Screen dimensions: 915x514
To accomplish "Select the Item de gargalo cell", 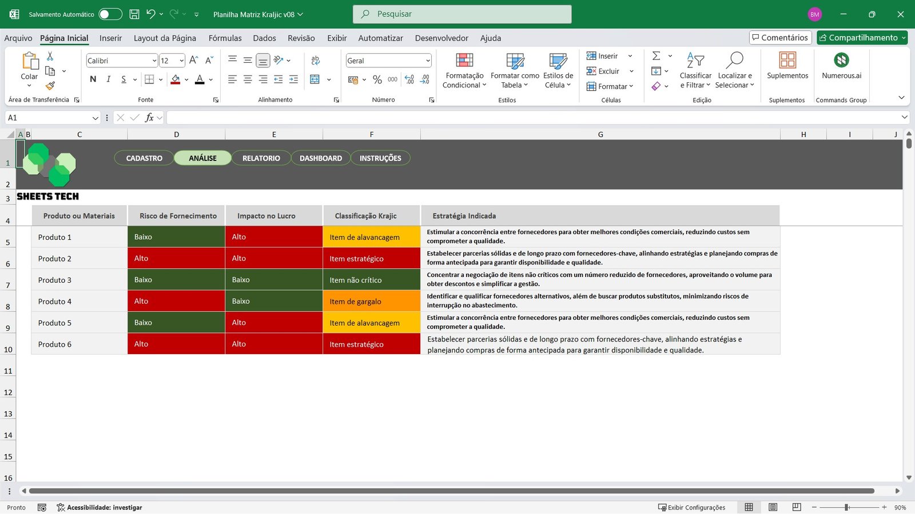I will (372, 301).
